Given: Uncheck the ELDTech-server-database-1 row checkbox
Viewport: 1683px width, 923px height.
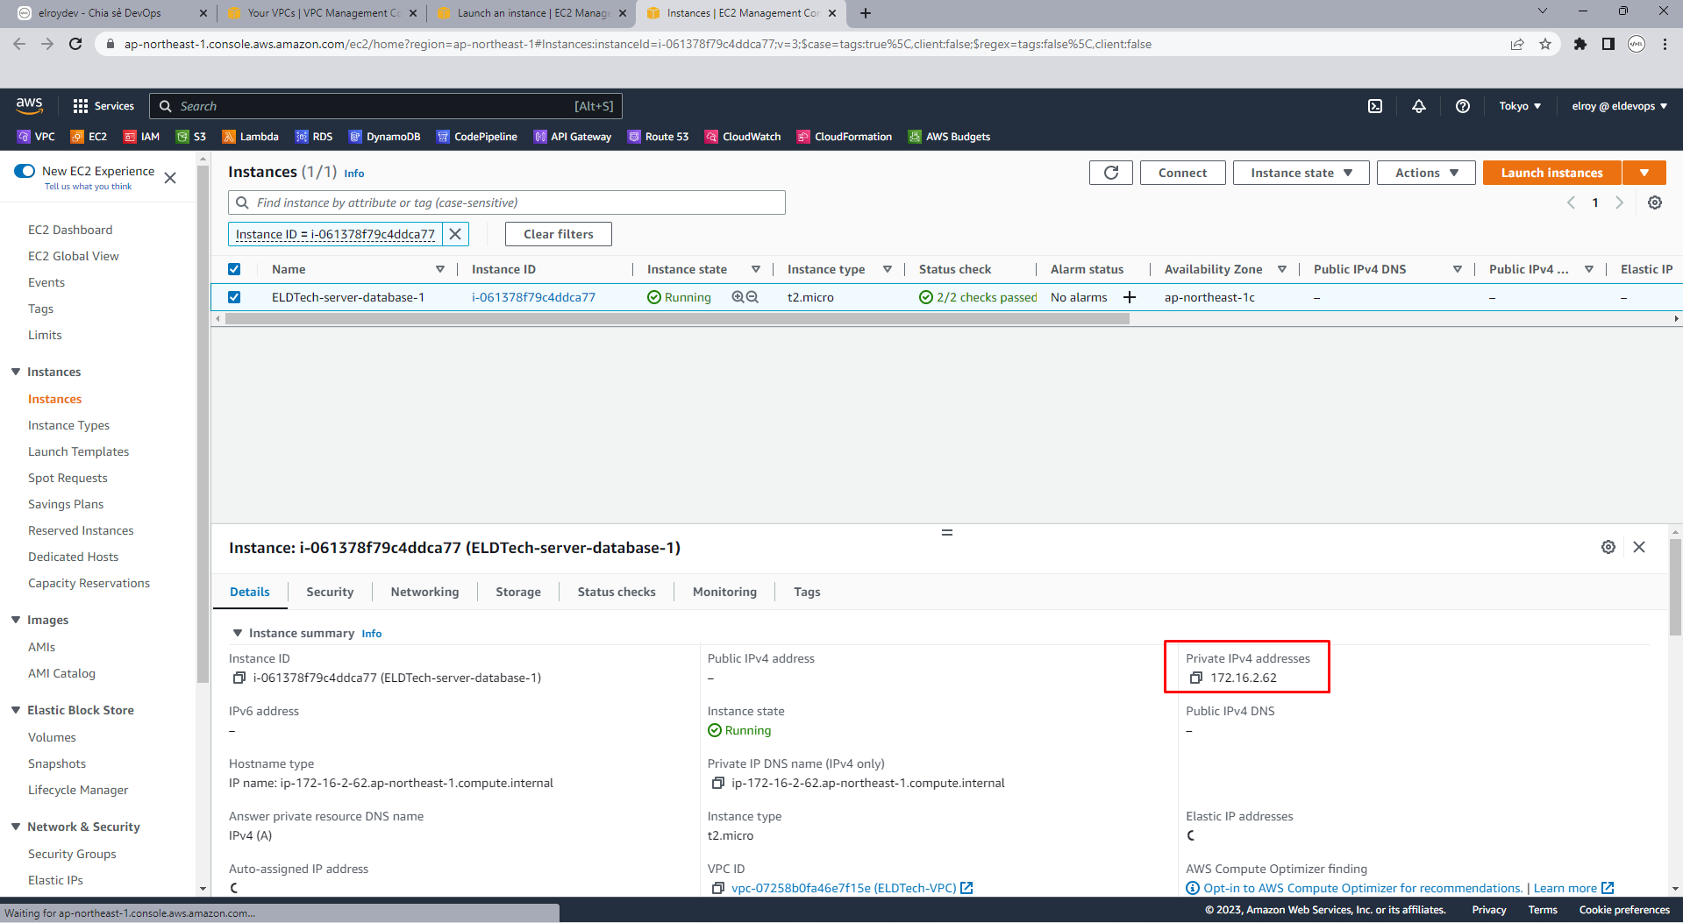Looking at the screenshot, I should point(234,297).
